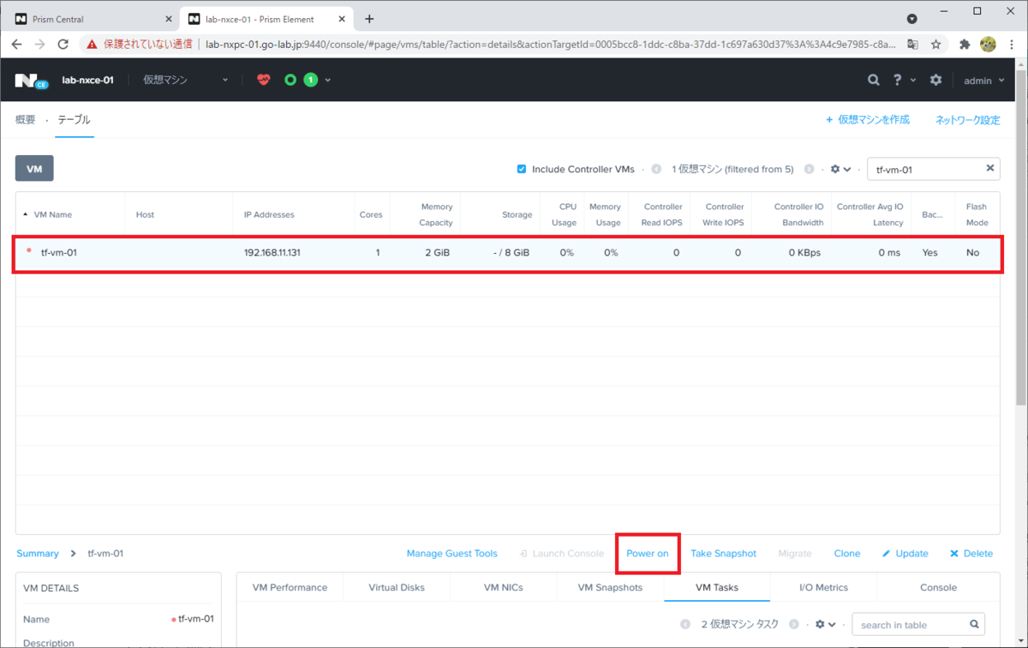Reload the page in Chrome
Screen dimensions: 1028x648
tap(63, 44)
